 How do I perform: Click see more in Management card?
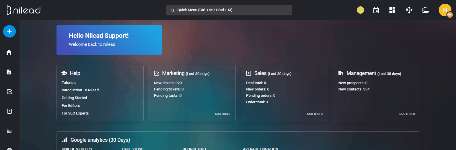407,114
